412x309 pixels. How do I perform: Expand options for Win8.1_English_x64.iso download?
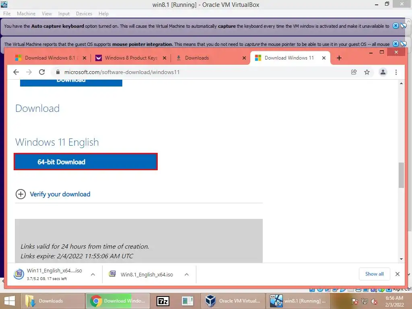point(187,274)
